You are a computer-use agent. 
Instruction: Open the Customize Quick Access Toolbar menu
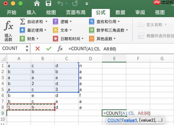pos(87,4)
